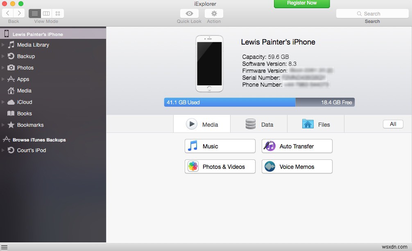The width and height of the screenshot is (412, 251).
Task: Open Browse iTunes Backups
Action: (x=39, y=139)
